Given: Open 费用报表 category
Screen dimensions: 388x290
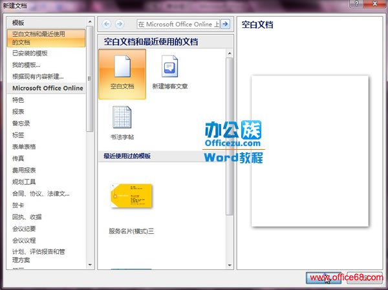Looking at the screenshot, I should pyautogui.click(x=24, y=170).
